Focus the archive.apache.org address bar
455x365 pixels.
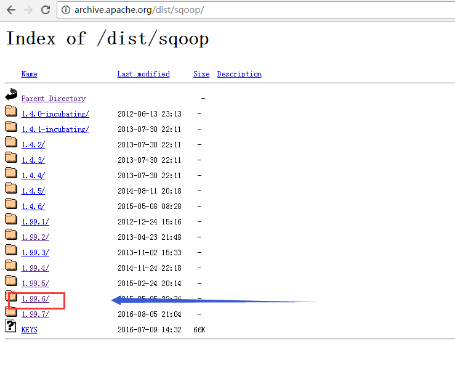click(x=256, y=10)
